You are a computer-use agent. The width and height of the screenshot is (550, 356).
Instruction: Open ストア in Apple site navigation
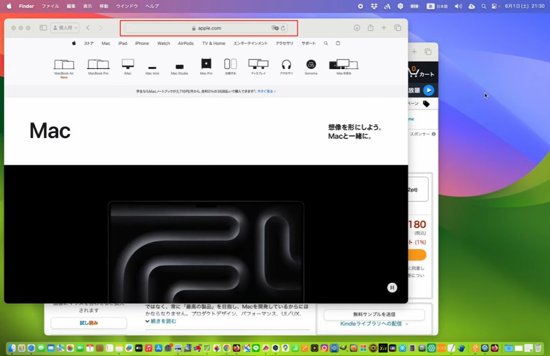(88, 43)
